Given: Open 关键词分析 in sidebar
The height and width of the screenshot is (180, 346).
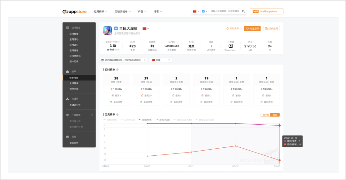Looking at the screenshot, I should [x=75, y=105].
